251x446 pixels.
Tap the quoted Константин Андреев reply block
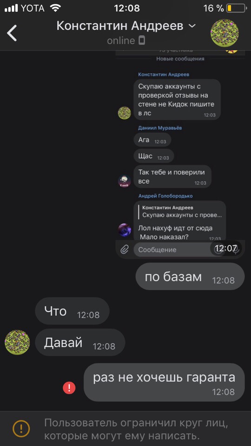tap(181, 211)
